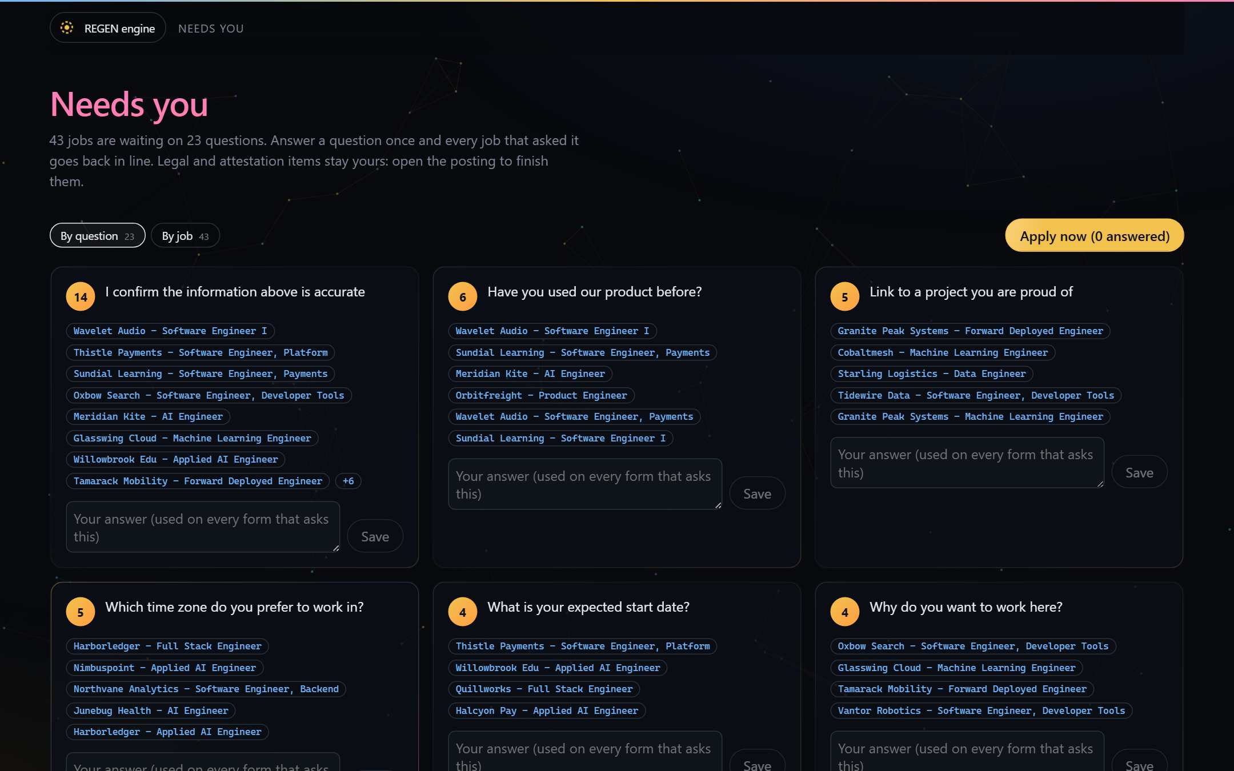
Task: Click the 4 badge beside why work here
Action: pyautogui.click(x=845, y=612)
